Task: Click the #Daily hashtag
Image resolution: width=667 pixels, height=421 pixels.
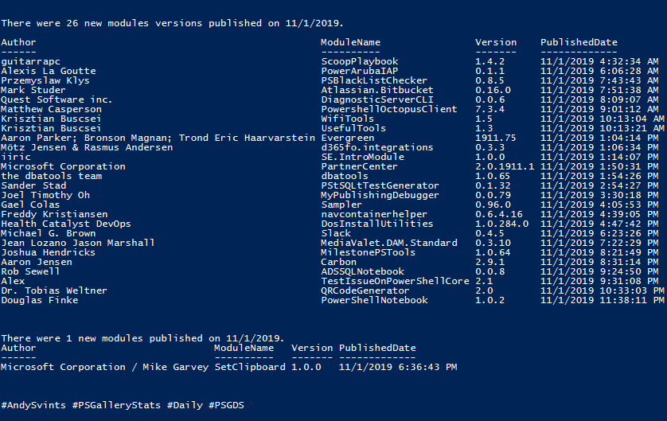Action: (185, 405)
